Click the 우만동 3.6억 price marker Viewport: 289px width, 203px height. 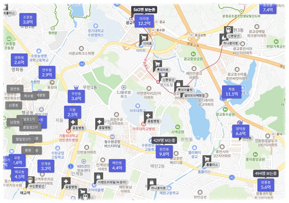click(76, 96)
